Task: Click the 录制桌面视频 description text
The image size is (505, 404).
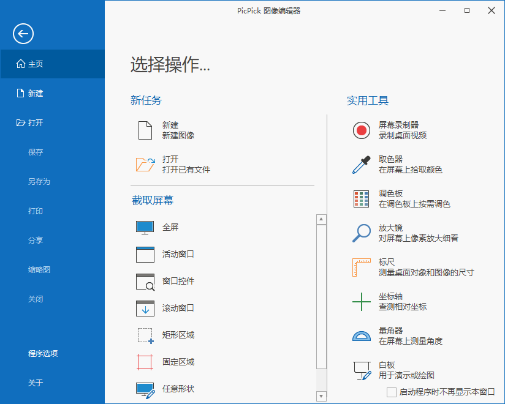Action: tap(403, 135)
